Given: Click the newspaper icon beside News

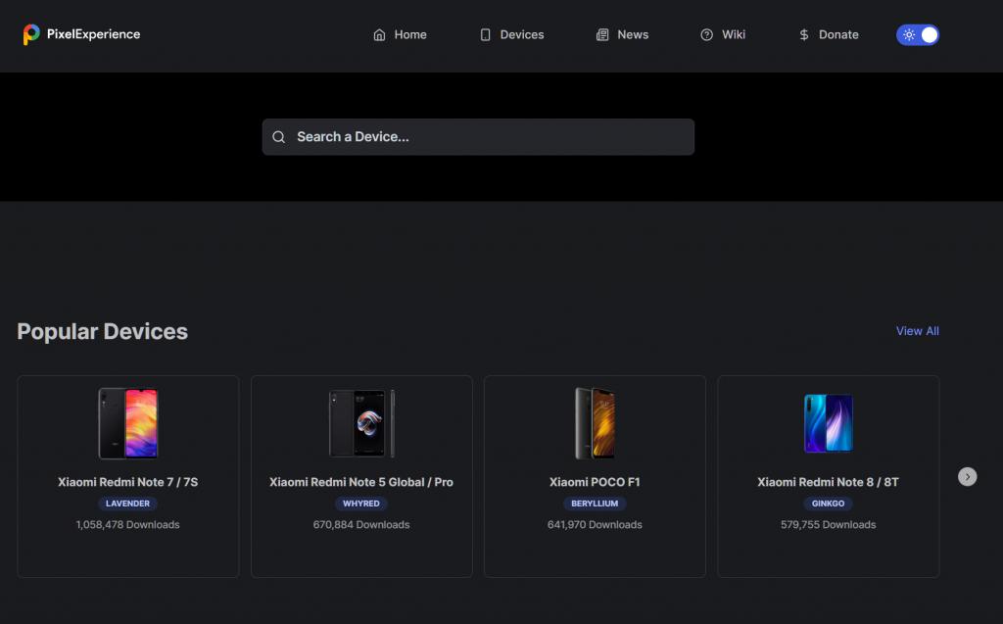Looking at the screenshot, I should click(x=602, y=34).
